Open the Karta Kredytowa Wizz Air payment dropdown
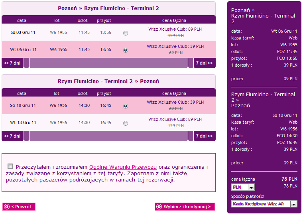Screen dimensions: 303x217 264,204
